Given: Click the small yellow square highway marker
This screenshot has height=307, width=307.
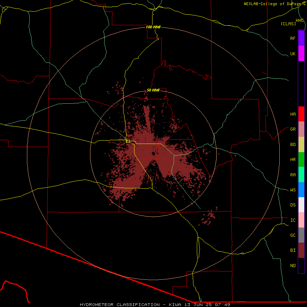Looking at the screenshot, I should point(128,141).
